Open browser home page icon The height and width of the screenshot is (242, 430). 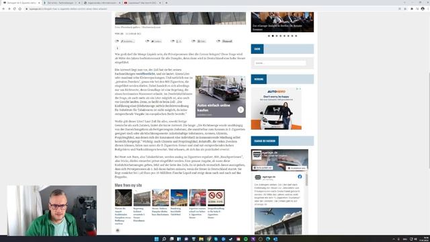point(20,9)
